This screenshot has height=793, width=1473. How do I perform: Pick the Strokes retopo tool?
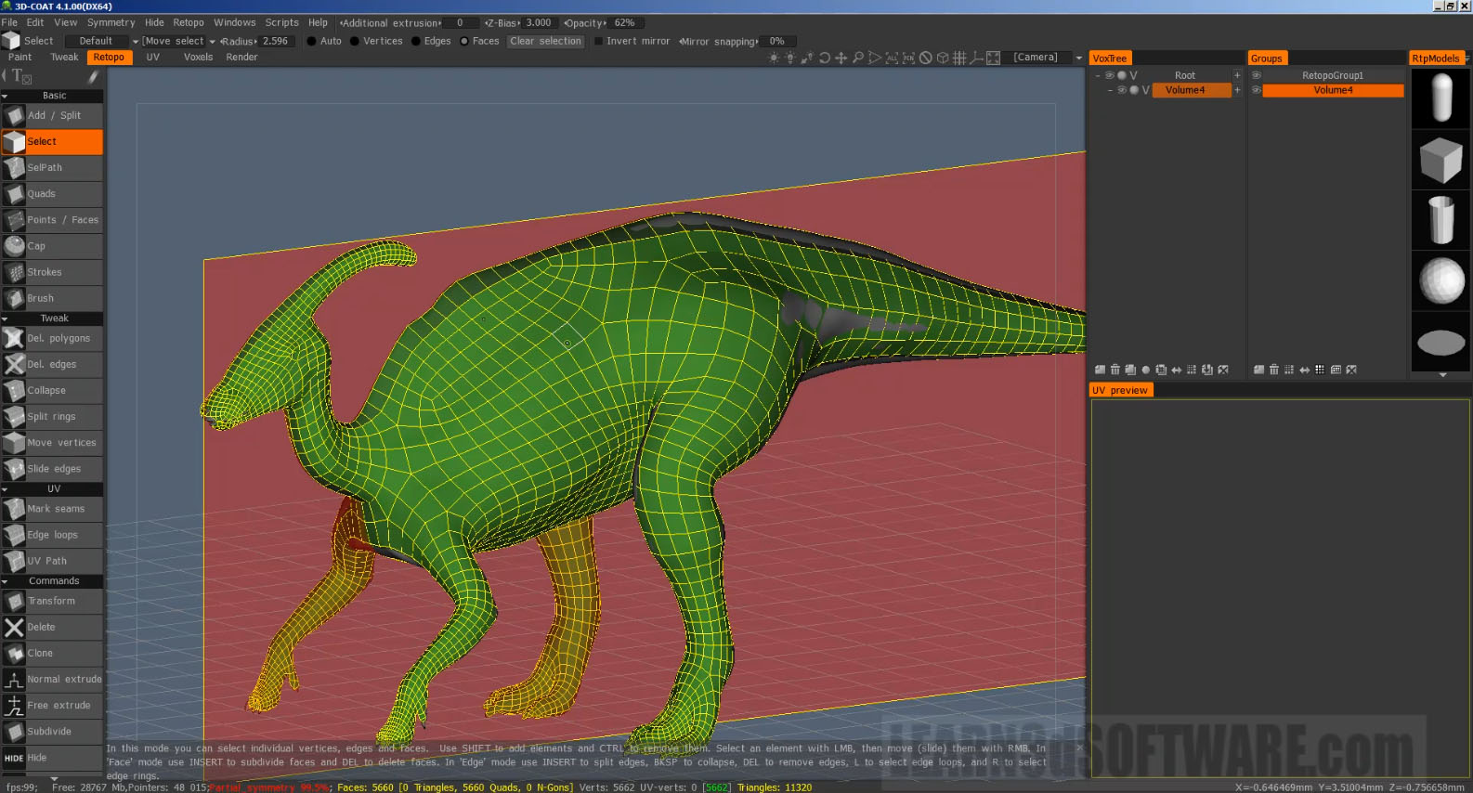pos(52,272)
